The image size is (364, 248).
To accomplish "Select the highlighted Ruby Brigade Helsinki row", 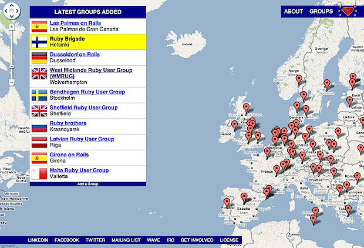I will point(87,42).
